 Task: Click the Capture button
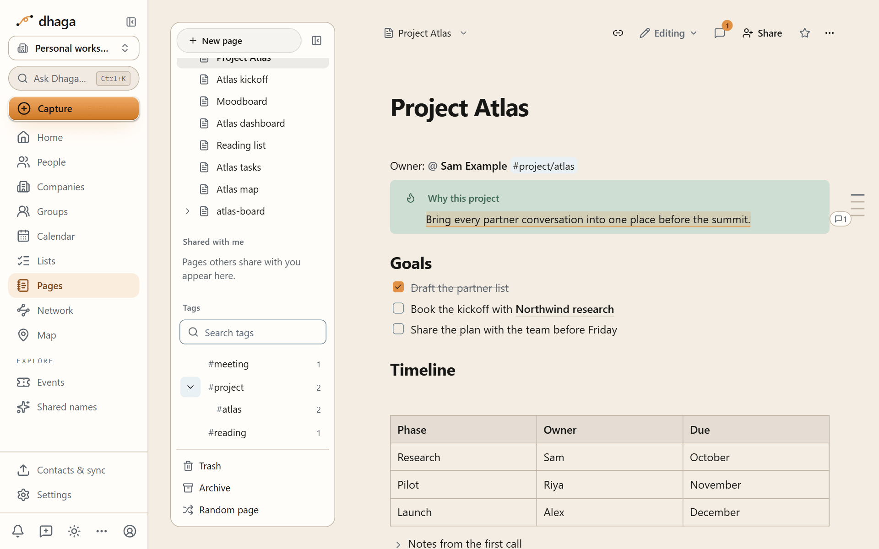74,108
